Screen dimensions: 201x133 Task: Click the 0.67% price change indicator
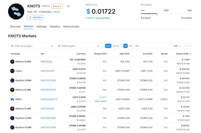pos(98,18)
